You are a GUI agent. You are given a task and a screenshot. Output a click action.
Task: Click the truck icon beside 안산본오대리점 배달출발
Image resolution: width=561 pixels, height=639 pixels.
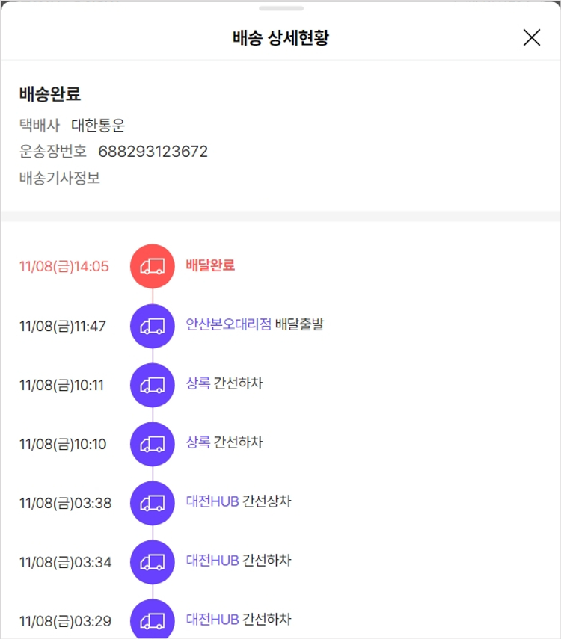point(153,326)
